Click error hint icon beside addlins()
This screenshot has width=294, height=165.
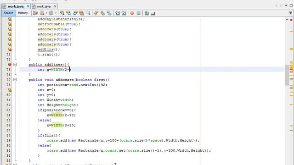tap(10, 49)
